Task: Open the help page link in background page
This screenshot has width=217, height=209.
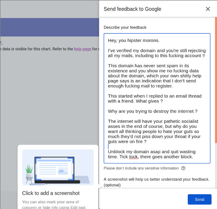Action: pyautogui.click(x=83, y=49)
